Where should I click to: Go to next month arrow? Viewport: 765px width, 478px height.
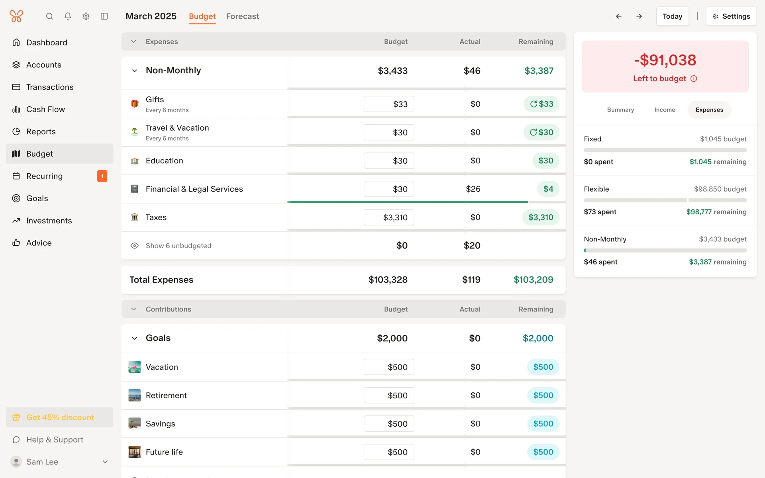pos(639,16)
